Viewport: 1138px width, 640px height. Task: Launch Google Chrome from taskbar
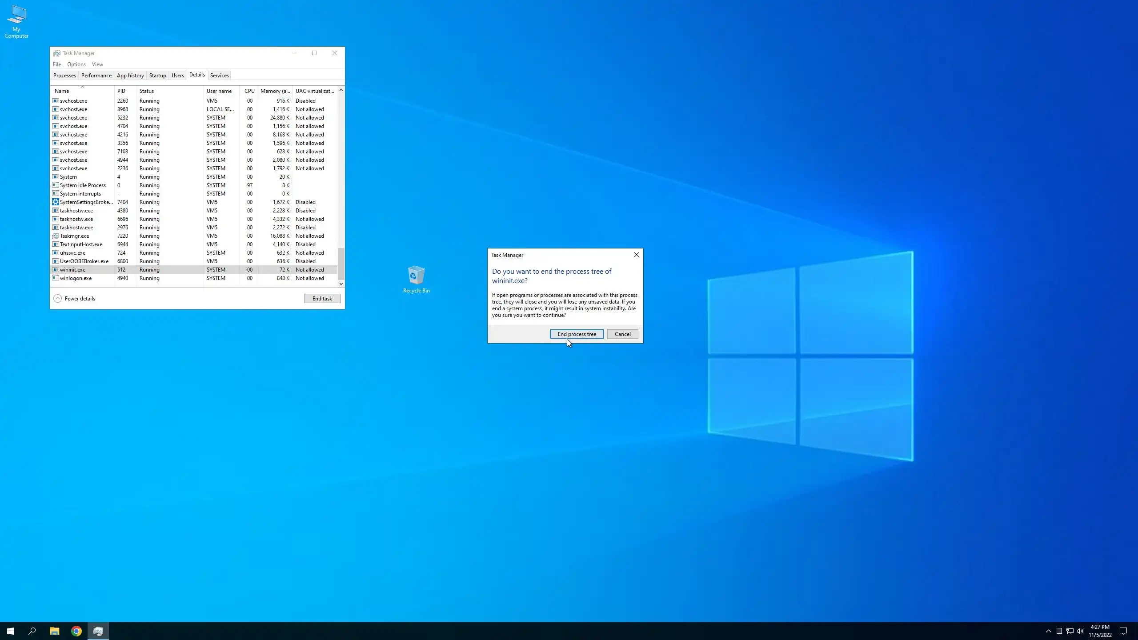[x=76, y=631]
